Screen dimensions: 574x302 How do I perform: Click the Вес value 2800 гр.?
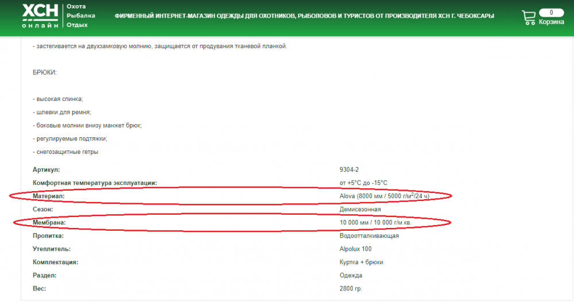[351, 288]
